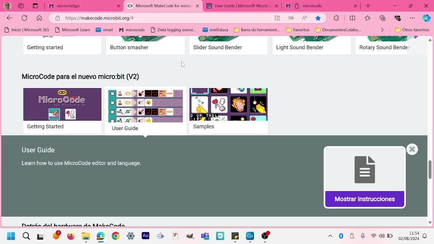Open the browser home page
The height and width of the screenshot is (244, 434).
click(x=39, y=18)
